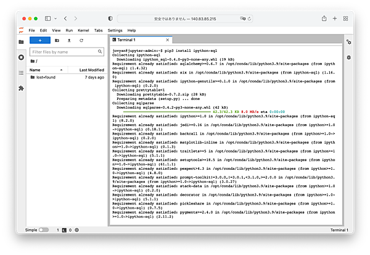
Task: Open the lost+found folder
Action: 47,78
